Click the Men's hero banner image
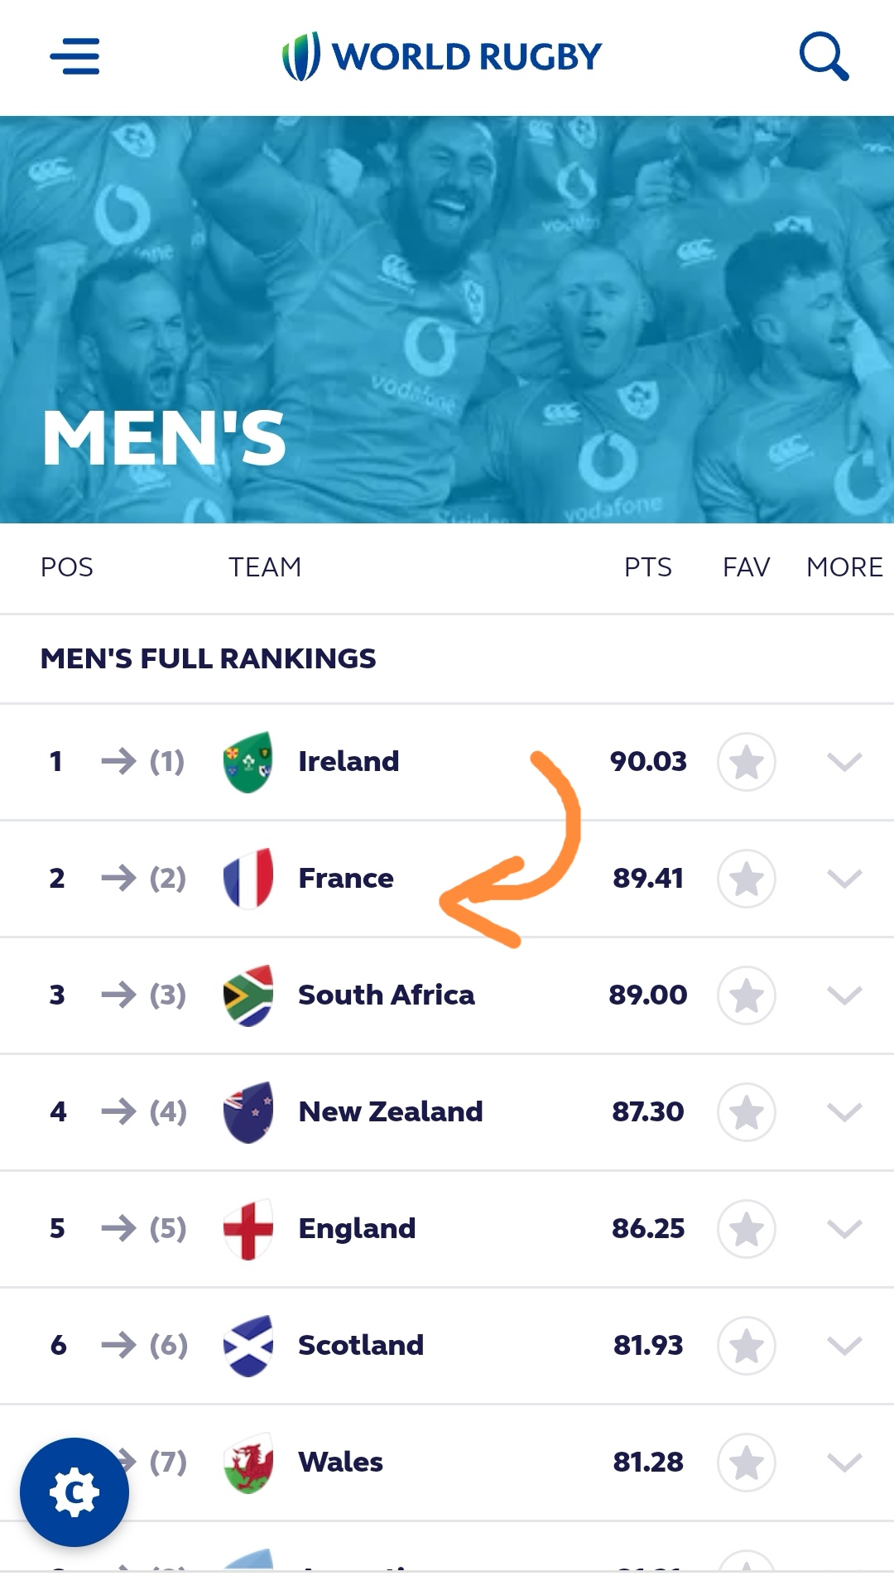This screenshot has width=894, height=1576. click(x=447, y=319)
